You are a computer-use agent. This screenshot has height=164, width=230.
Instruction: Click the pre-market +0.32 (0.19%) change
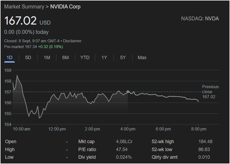(51, 47)
